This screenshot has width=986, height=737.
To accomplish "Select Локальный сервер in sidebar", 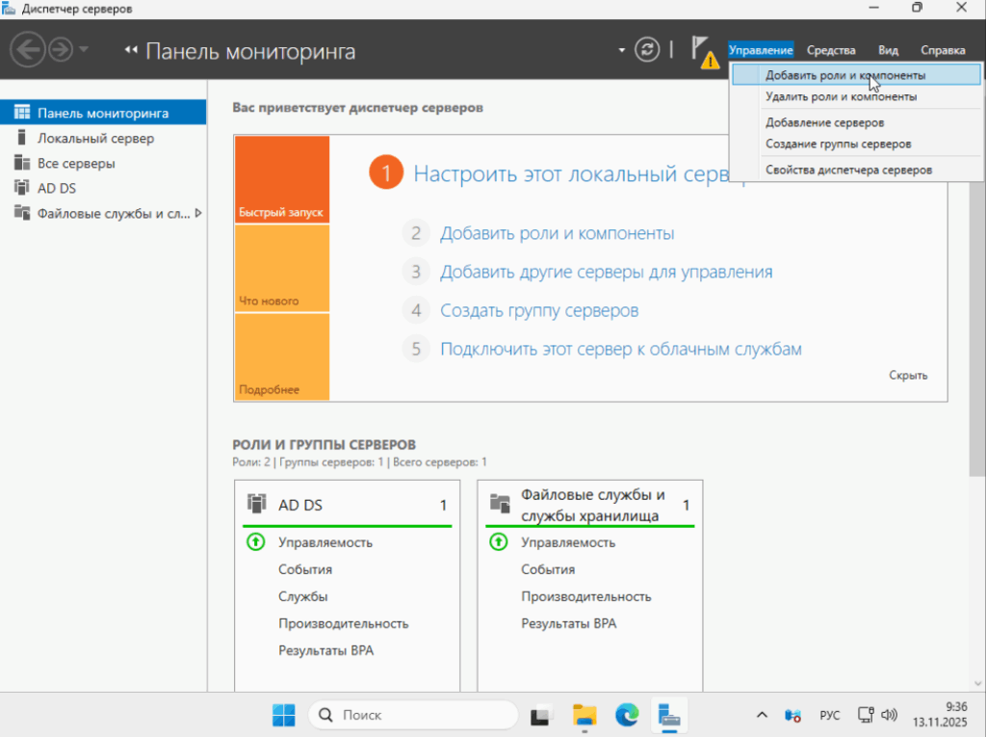I will [x=103, y=138].
